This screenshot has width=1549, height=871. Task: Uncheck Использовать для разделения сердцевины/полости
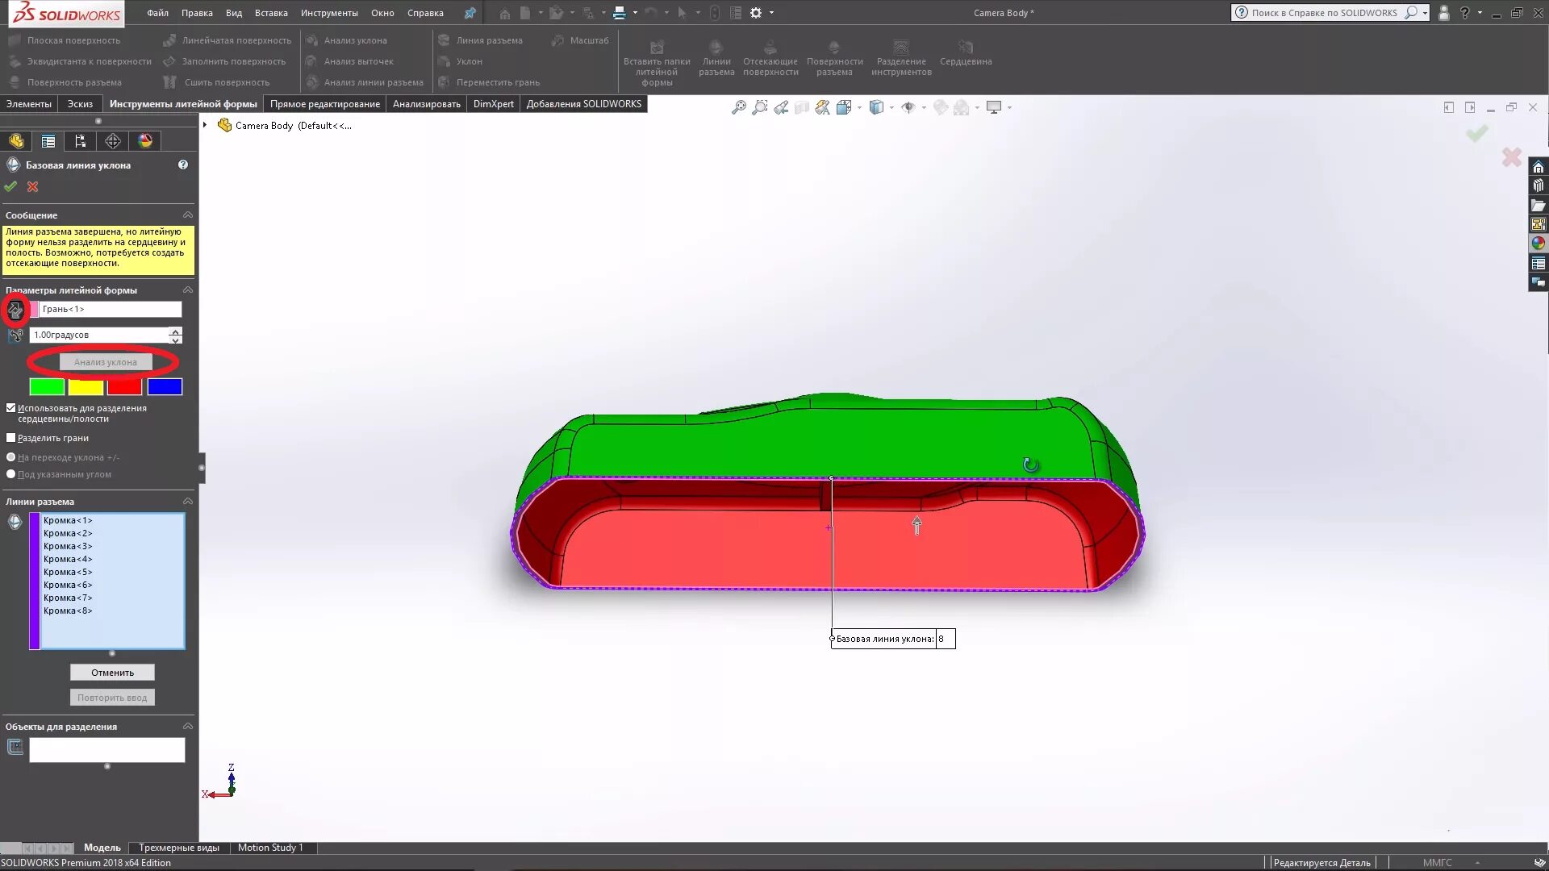coord(11,408)
